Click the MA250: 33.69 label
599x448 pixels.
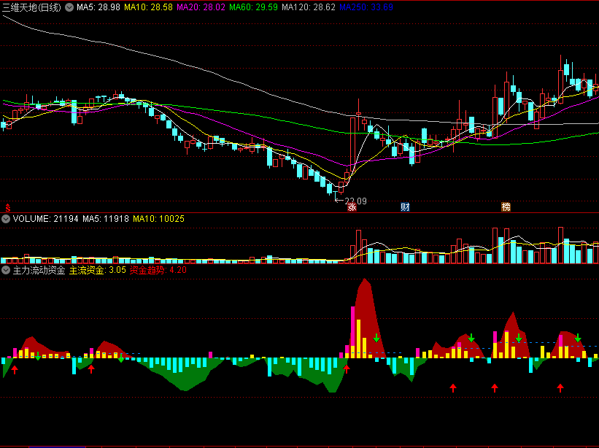(x=366, y=7)
